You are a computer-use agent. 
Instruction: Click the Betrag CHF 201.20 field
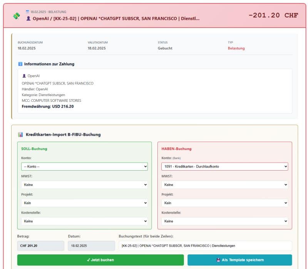click(x=41, y=246)
